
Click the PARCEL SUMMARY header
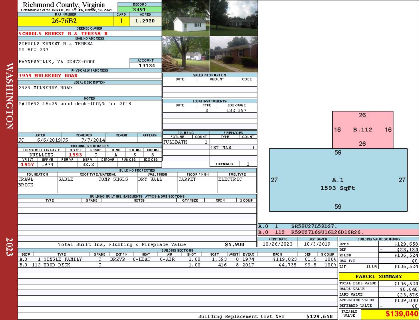379,276
